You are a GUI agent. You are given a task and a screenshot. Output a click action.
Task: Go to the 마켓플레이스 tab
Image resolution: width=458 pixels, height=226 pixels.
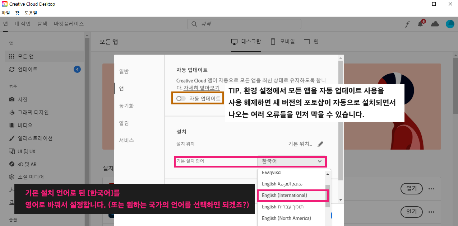pyautogui.click(x=69, y=24)
